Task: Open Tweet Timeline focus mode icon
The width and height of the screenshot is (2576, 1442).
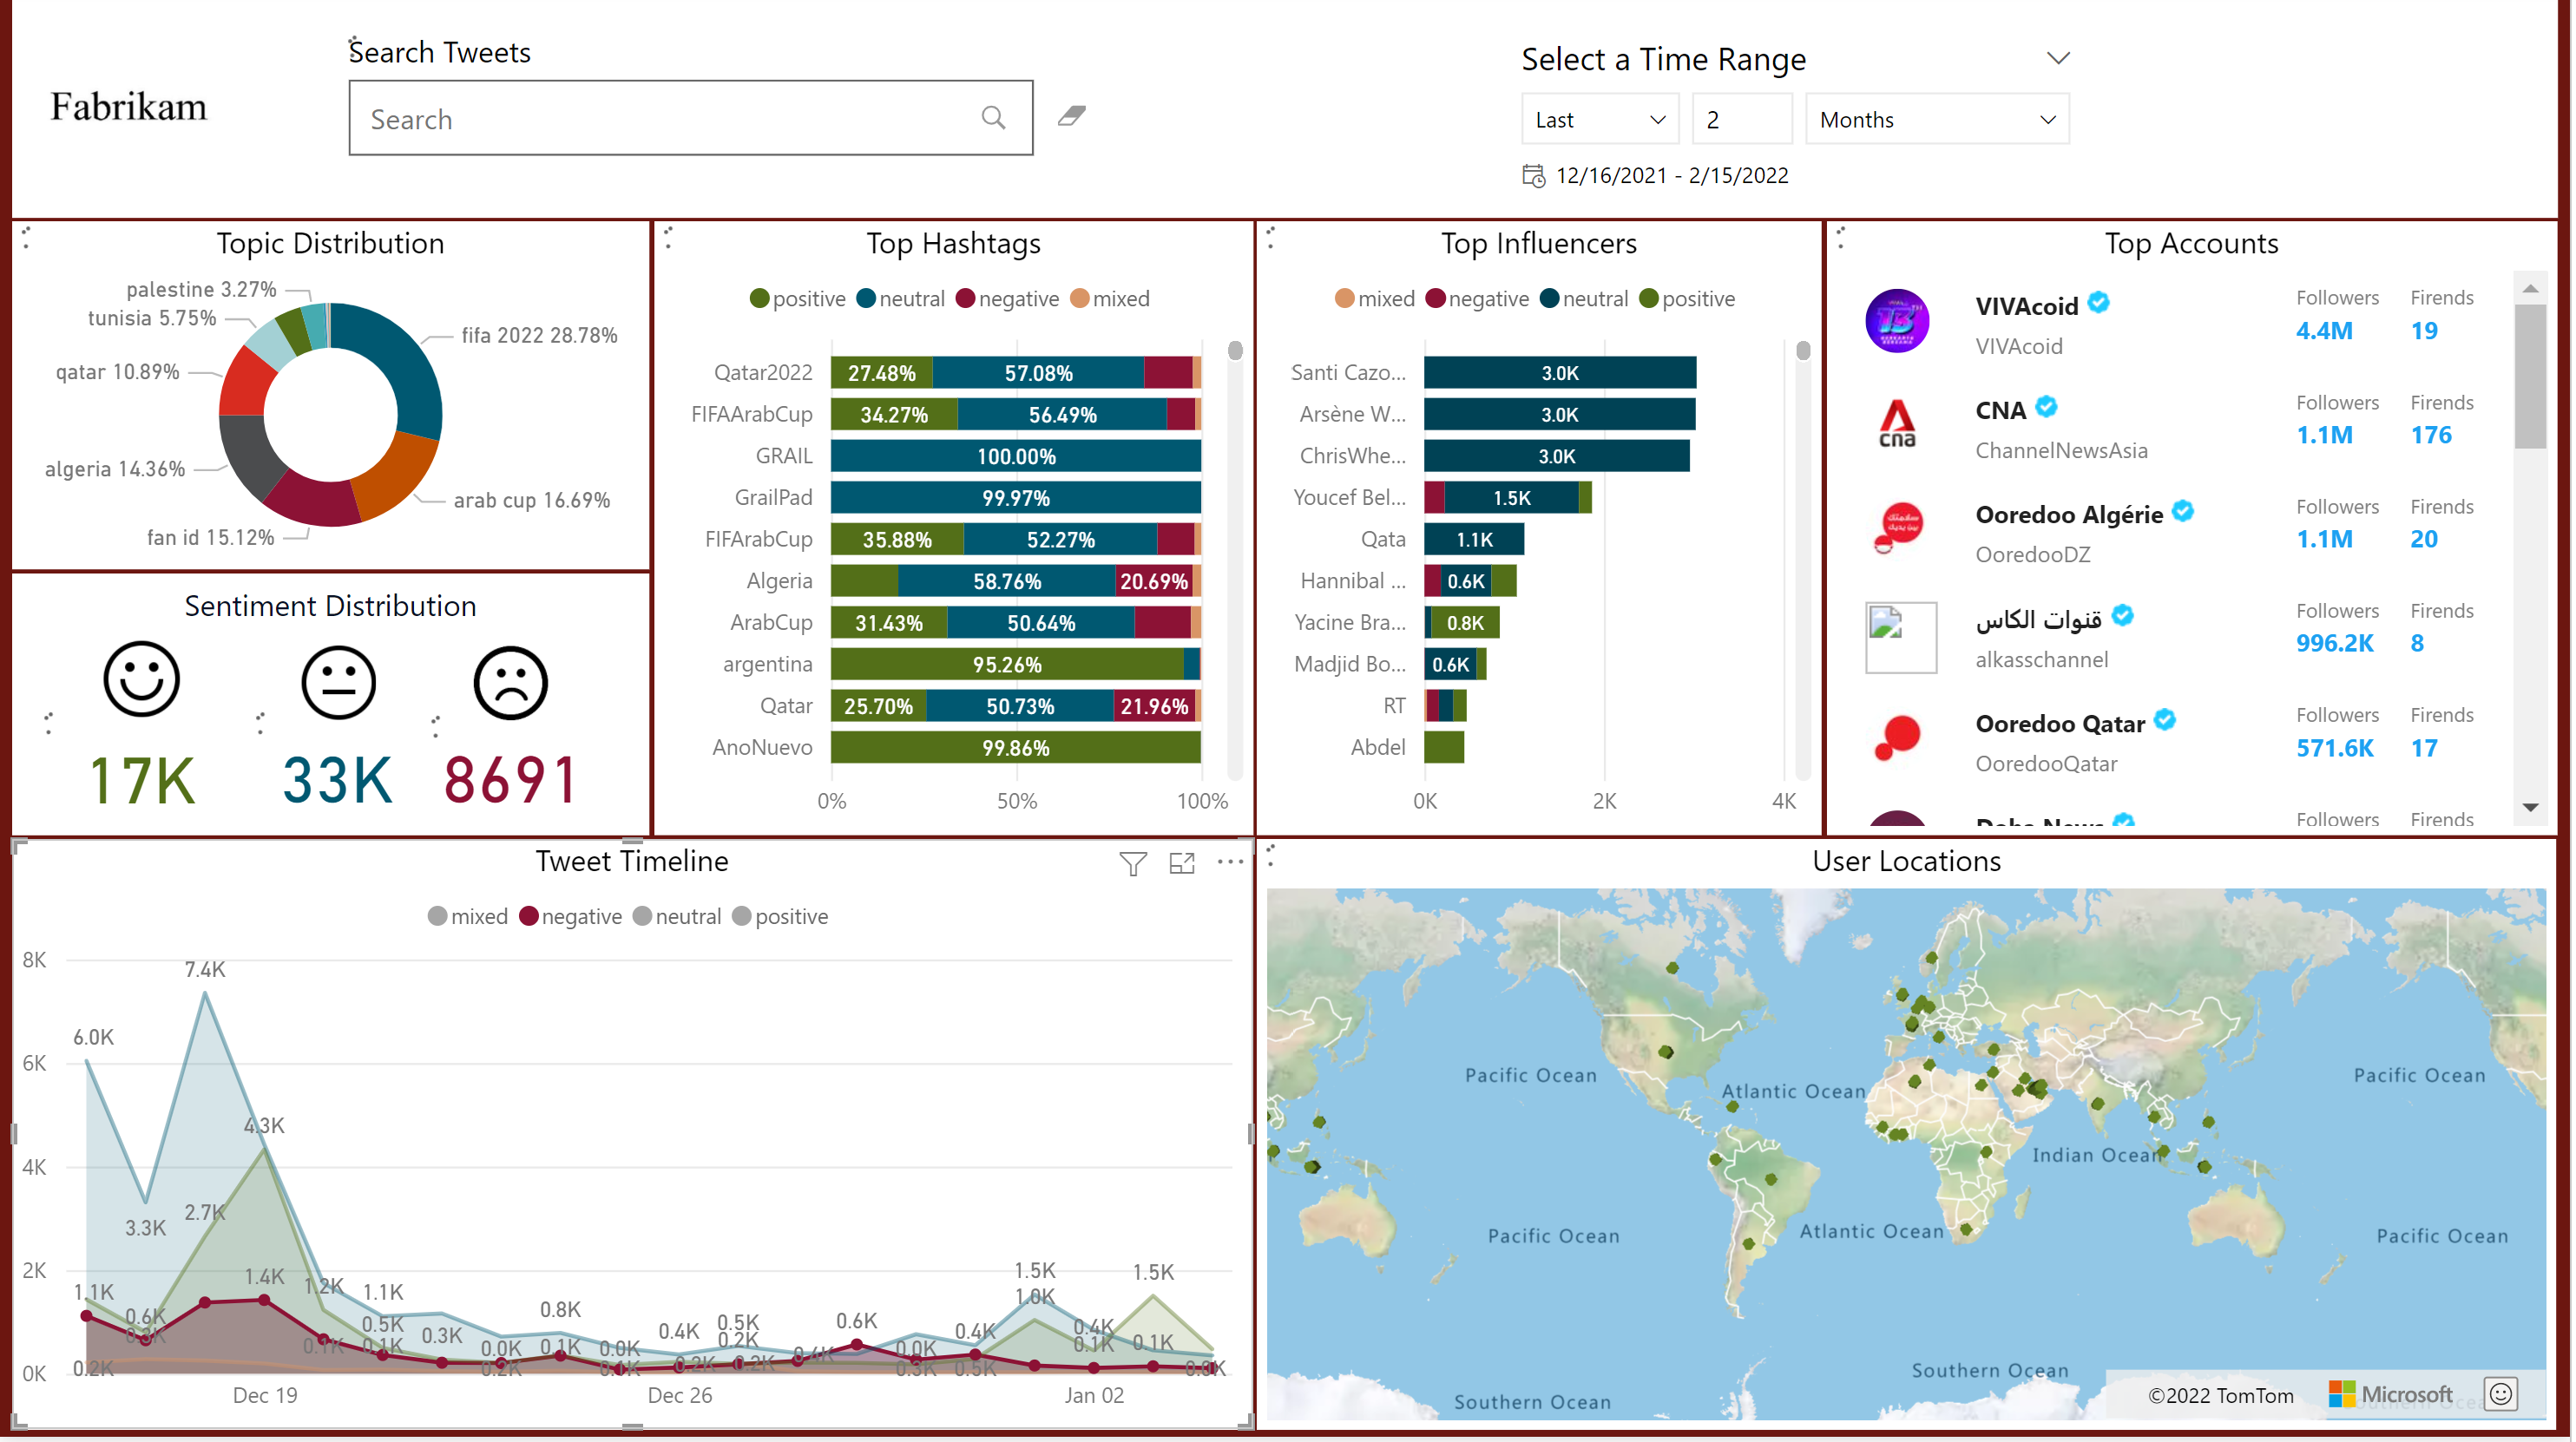Action: pyautogui.click(x=1182, y=864)
